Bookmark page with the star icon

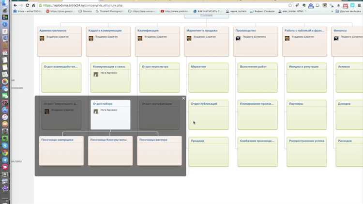coord(290,5)
